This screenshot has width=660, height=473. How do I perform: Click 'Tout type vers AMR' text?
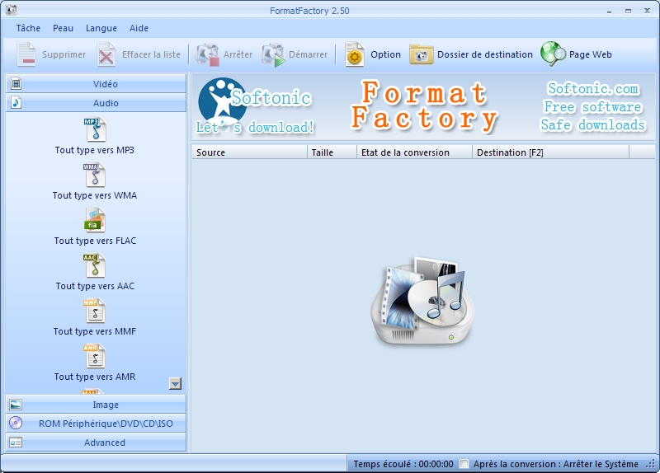tap(95, 377)
